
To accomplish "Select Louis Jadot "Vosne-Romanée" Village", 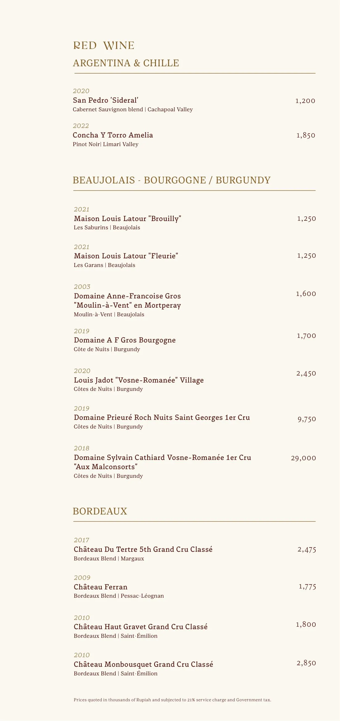I will coord(139,380).
